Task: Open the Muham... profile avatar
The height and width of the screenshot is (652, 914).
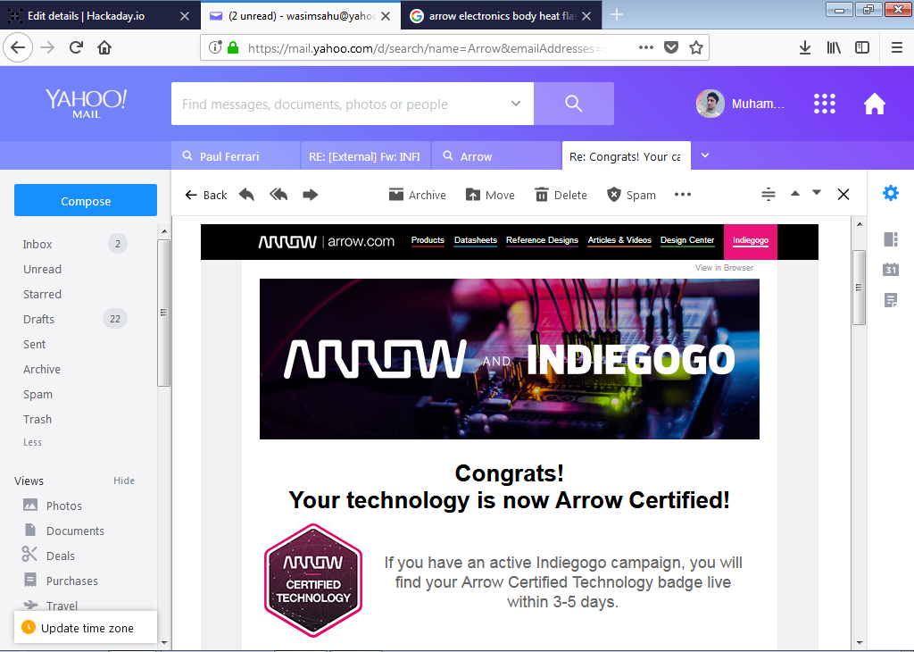Action: (x=710, y=104)
